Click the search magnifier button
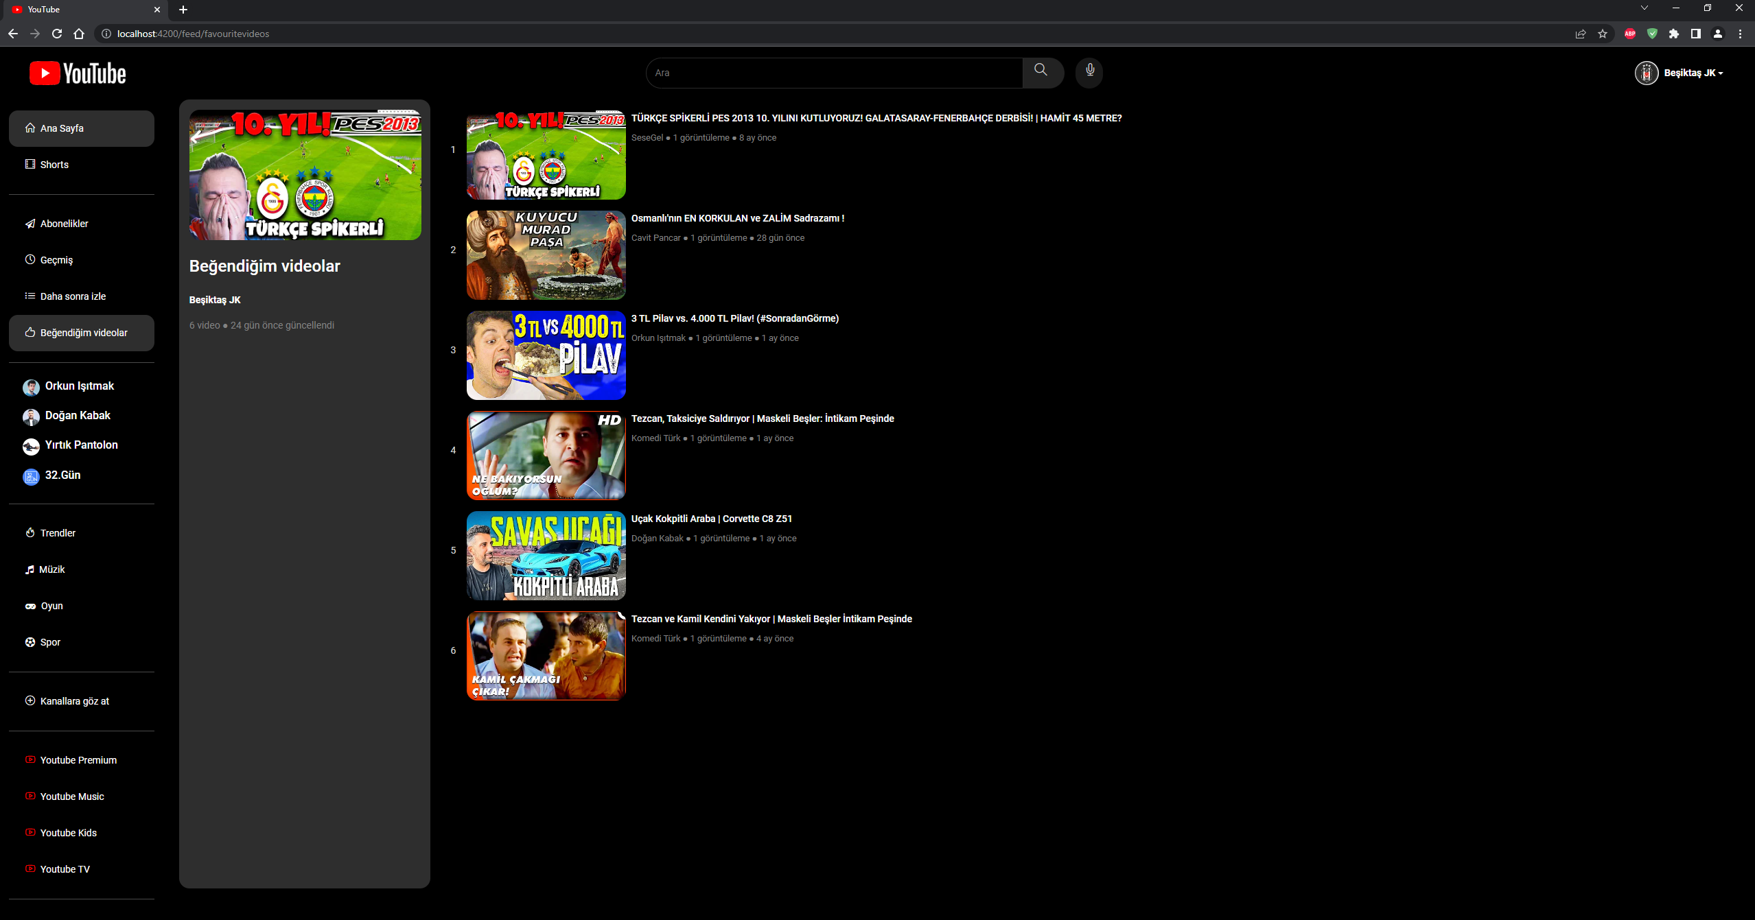Screen dimensions: 1755x920 pos(1041,71)
